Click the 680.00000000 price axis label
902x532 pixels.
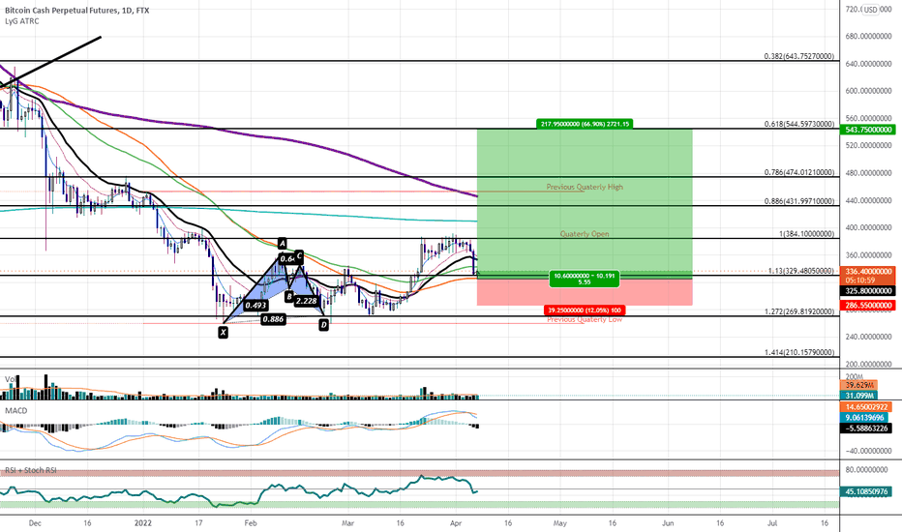pyautogui.click(x=869, y=36)
